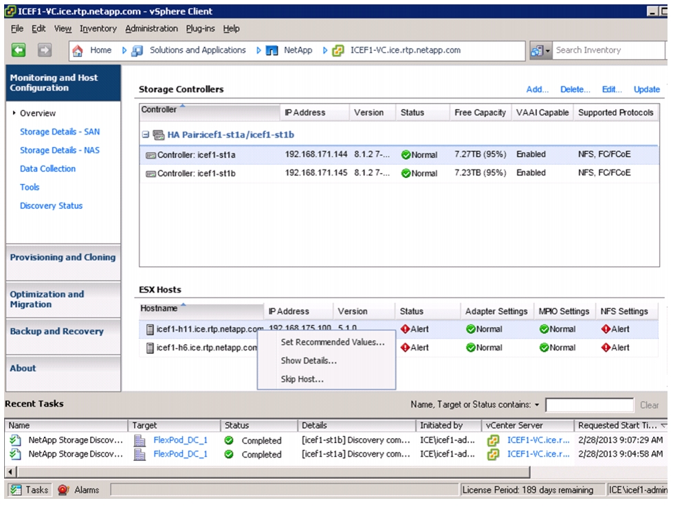Click the search inventory type icon
The height and width of the screenshot is (522, 673).
coord(537,51)
